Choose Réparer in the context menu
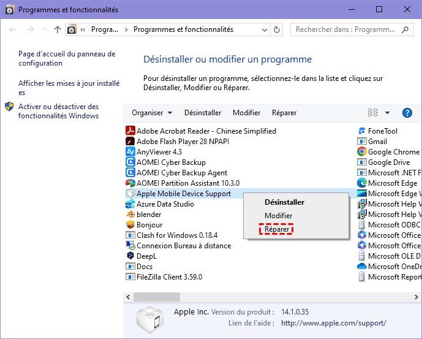422x339 pixels. (x=276, y=229)
